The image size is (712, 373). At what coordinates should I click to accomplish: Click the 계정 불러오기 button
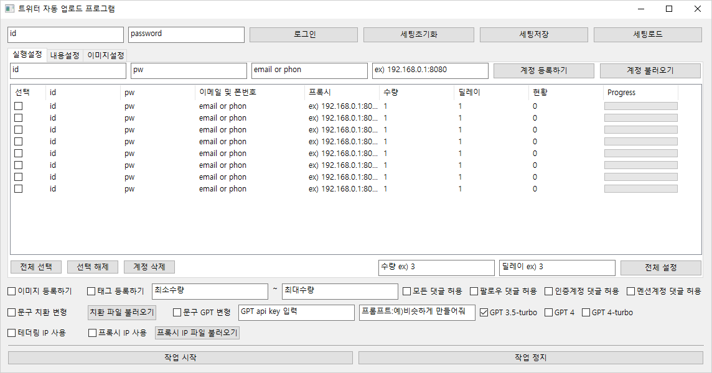coord(650,71)
